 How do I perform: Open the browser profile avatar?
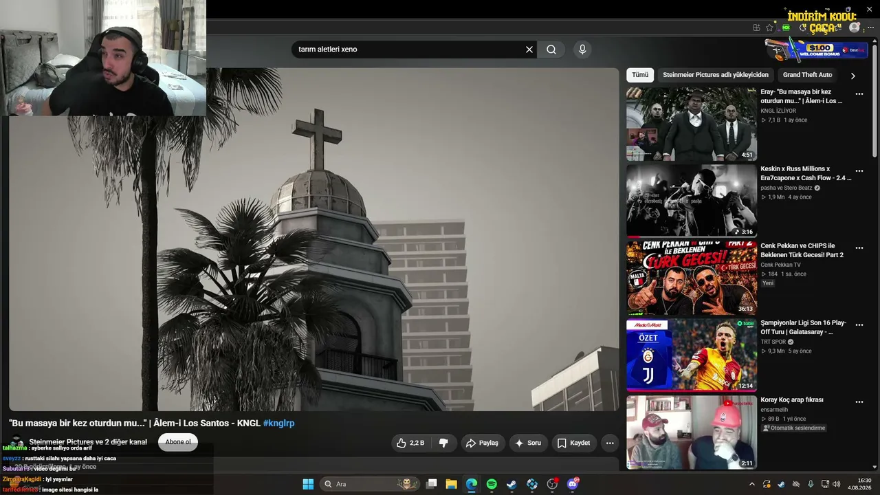(x=855, y=27)
